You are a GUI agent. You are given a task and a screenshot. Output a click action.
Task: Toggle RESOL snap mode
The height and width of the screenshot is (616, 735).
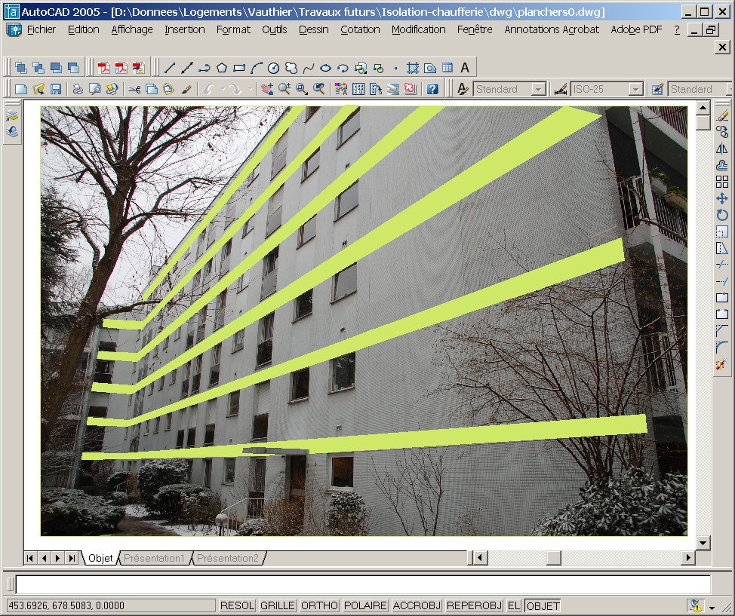237,605
